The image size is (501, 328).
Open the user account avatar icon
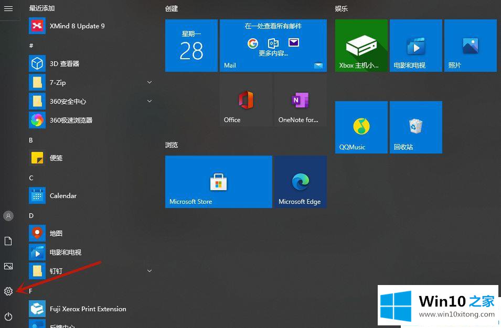click(8, 216)
